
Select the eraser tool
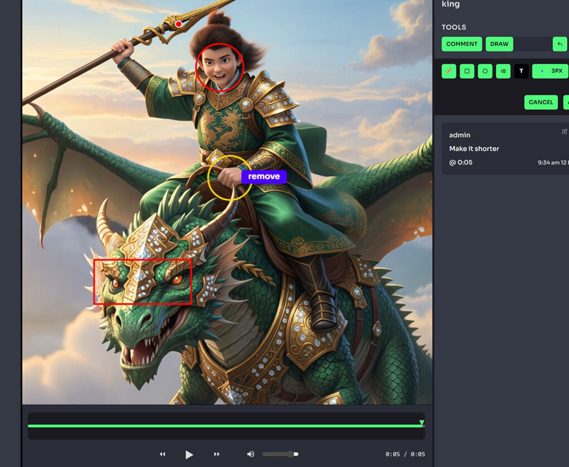[503, 71]
